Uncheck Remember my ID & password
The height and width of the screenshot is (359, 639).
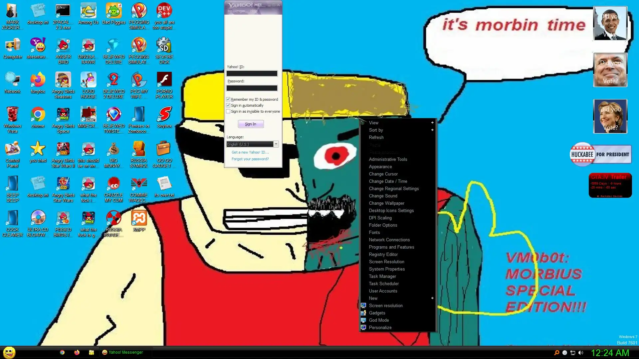pyautogui.click(x=228, y=99)
